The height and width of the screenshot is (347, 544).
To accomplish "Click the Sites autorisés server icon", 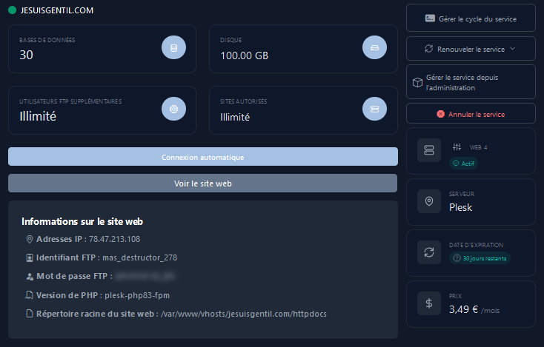I will [x=374, y=109].
